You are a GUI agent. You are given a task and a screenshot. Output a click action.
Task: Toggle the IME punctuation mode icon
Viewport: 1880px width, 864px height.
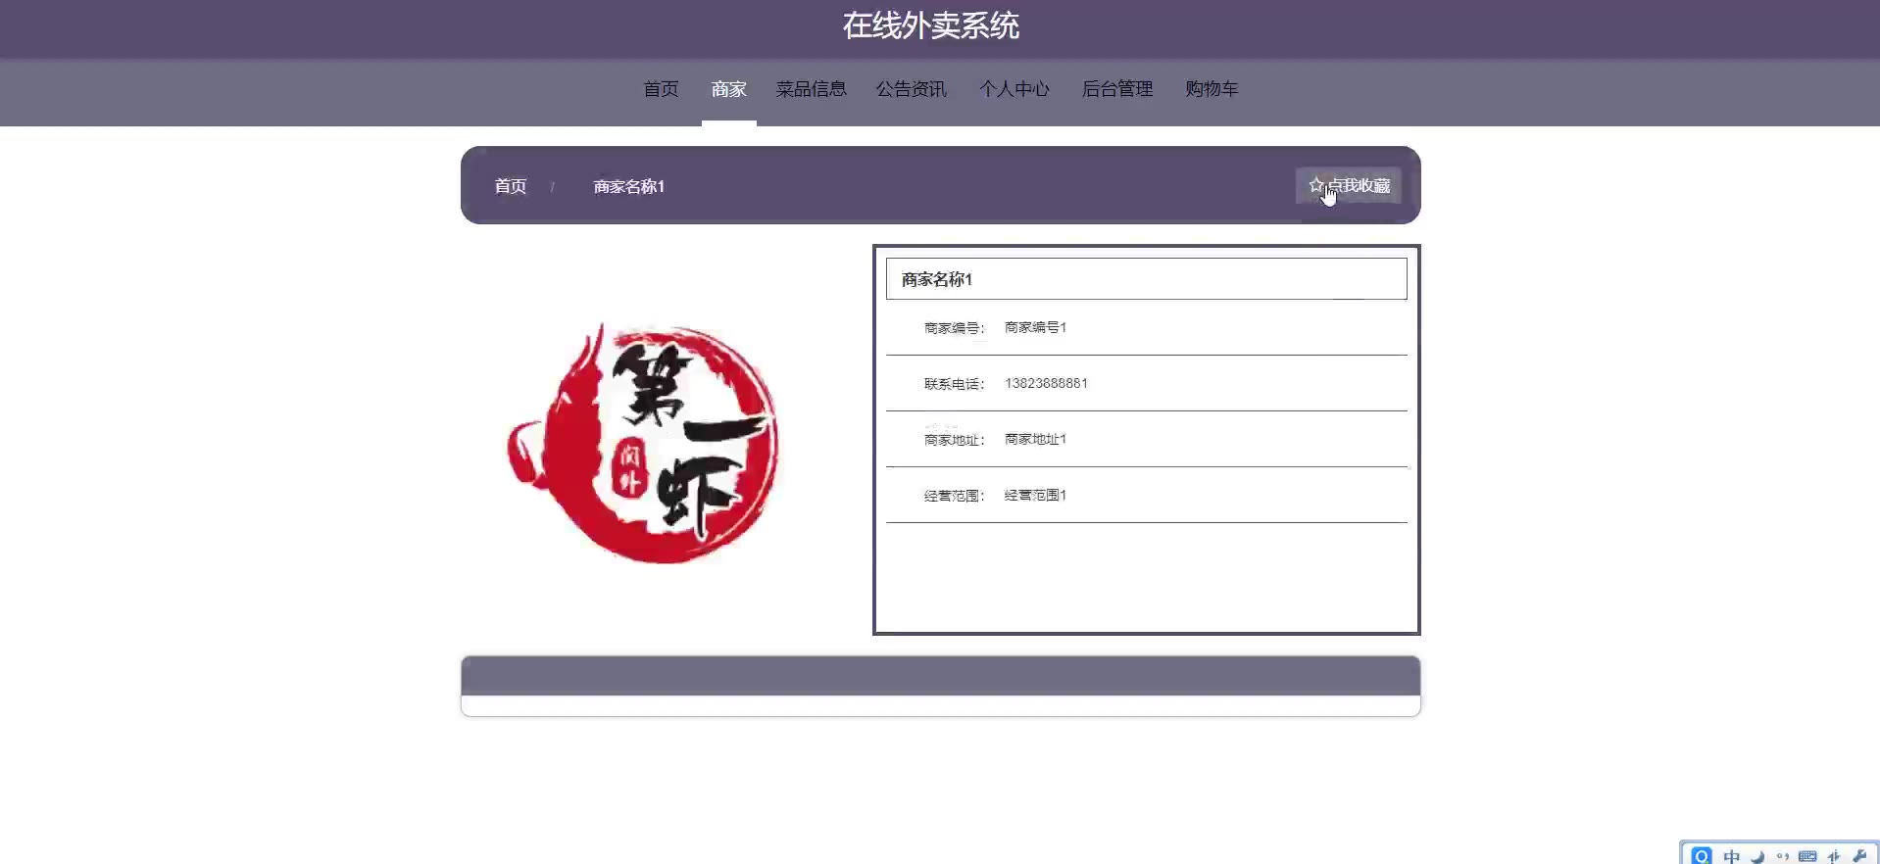point(1783,857)
